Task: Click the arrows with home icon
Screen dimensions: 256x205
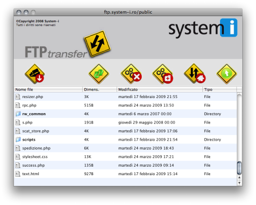Action: [x=195, y=74]
